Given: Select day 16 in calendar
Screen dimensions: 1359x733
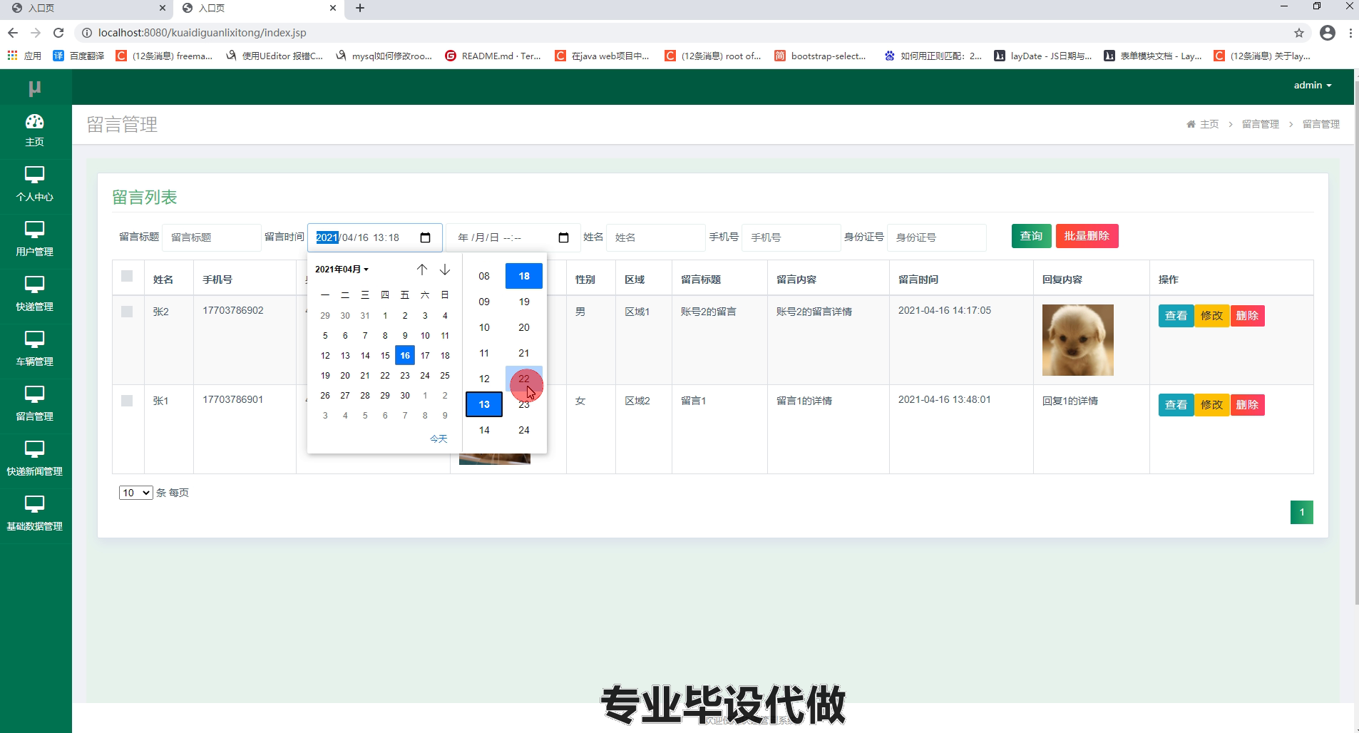Looking at the screenshot, I should coord(405,355).
